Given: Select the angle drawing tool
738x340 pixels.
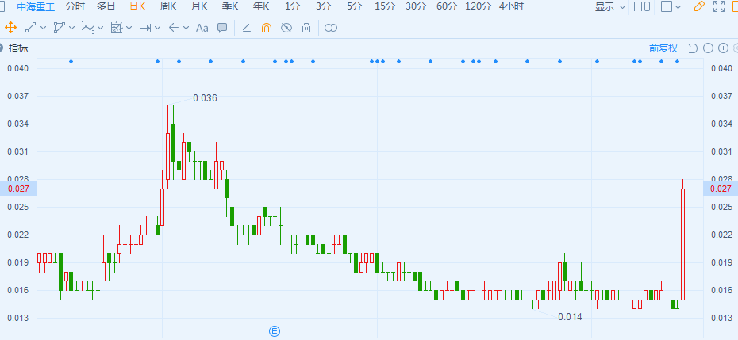Looking at the screenshot, I should [x=246, y=28].
